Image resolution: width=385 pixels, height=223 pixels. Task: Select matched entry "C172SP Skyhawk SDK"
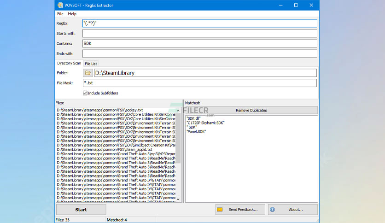coord(205,123)
